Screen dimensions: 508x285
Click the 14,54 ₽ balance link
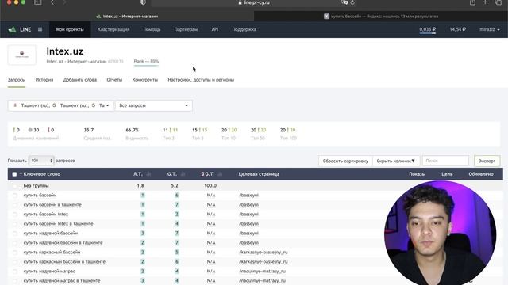(x=457, y=29)
